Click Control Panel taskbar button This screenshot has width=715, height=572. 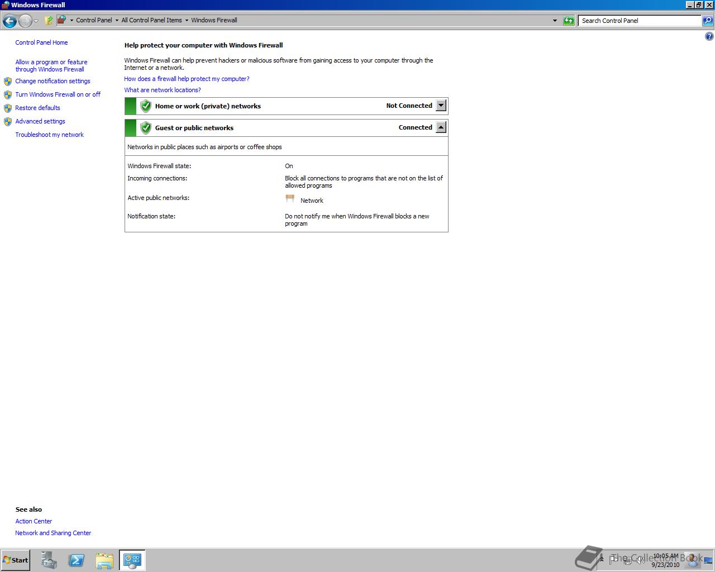132,560
